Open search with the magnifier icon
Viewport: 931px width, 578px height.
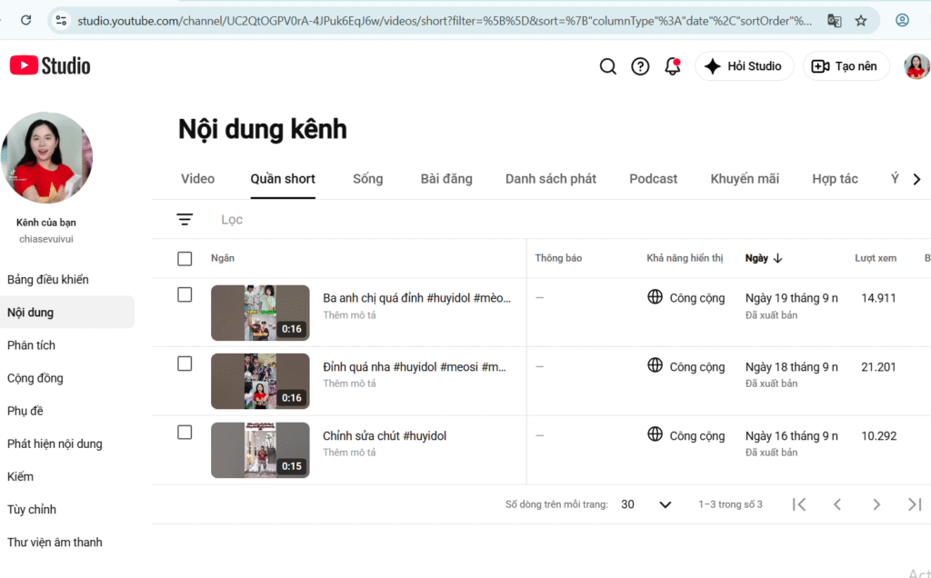pyautogui.click(x=607, y=66)
